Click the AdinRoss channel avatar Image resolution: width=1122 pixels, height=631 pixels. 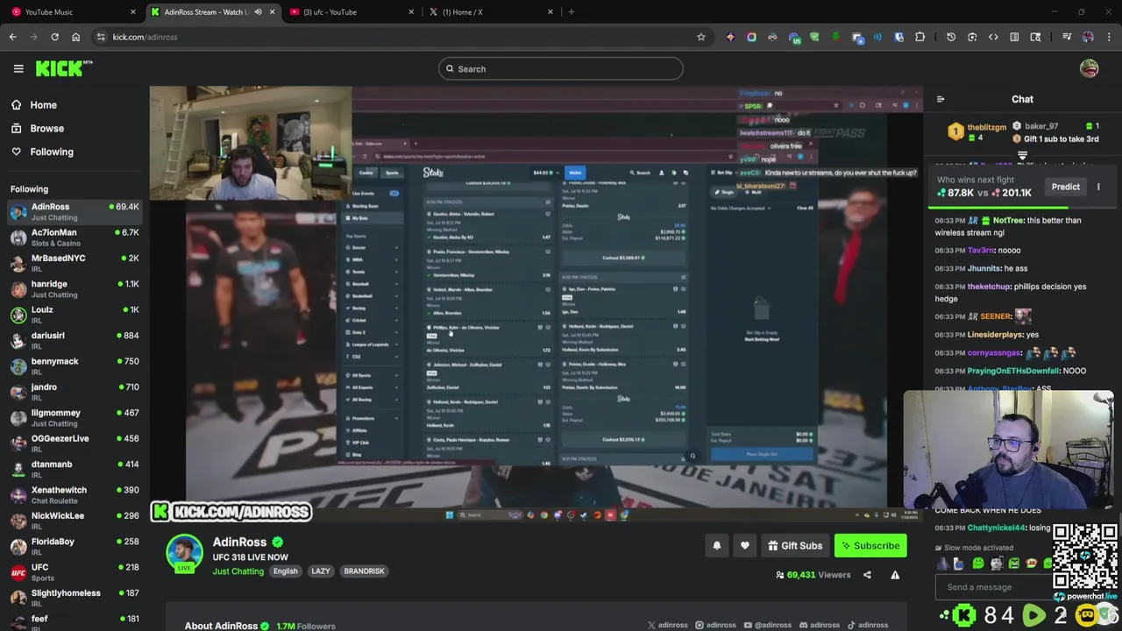(x=184, y=553)
